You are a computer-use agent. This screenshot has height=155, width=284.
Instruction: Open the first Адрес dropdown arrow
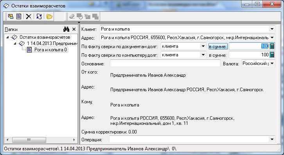[x=272, y=38]
